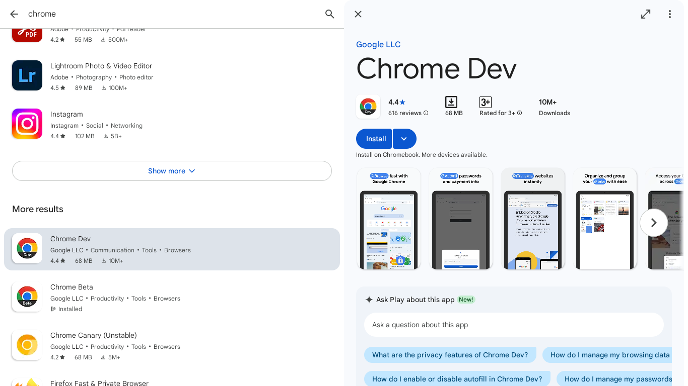Click the Rated for 3+ info icon
Viewport: 688px width, 386px height.
(x=520, y=113)
